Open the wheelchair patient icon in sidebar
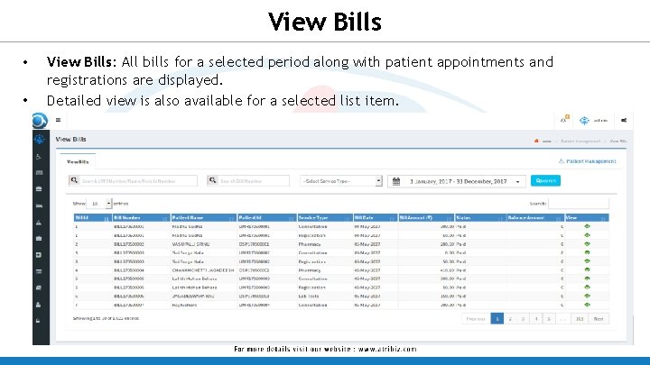Viewport: 650px width, 365px height. point(39,157)
